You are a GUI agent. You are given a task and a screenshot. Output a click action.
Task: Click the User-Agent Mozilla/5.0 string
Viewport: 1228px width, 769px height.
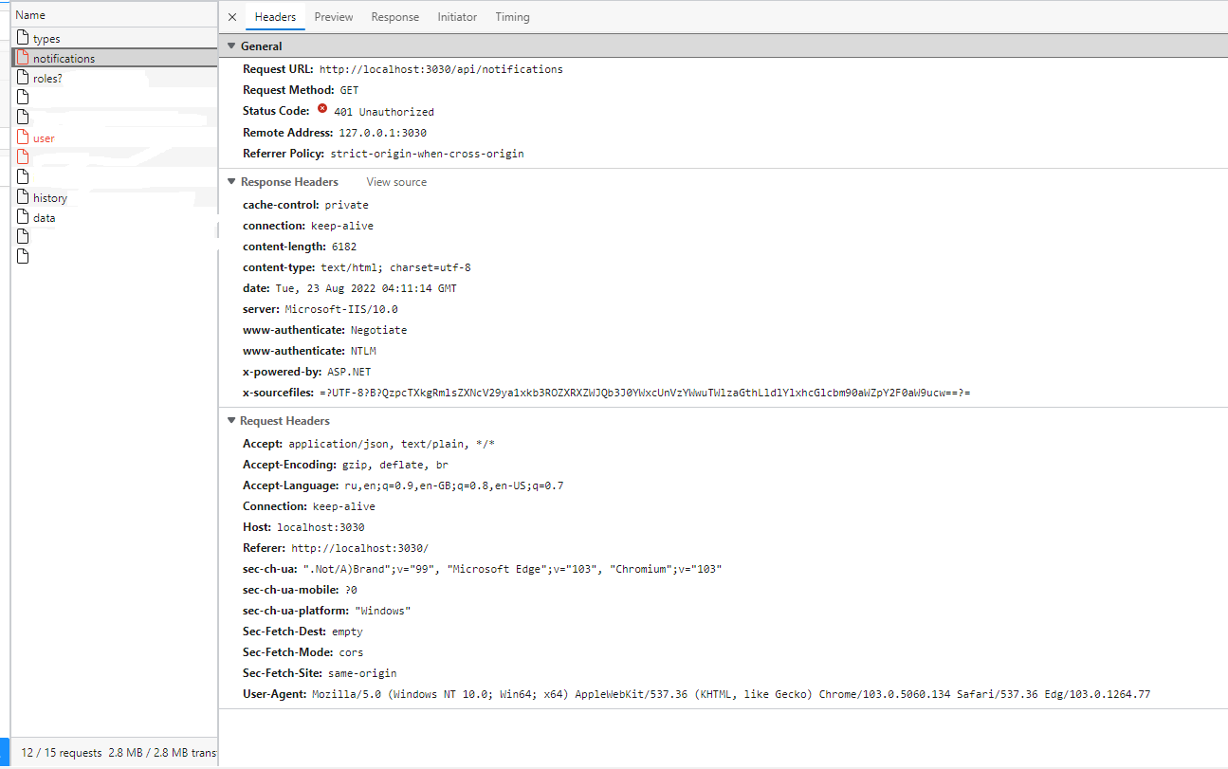tap(731, 694)
